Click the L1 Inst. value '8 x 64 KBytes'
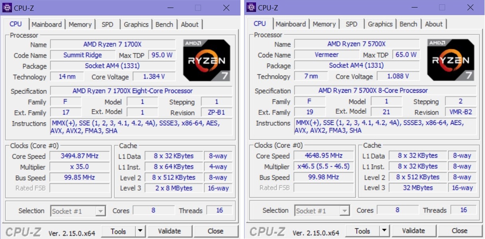This screenshot has height=239, width=485. (174, 167)
